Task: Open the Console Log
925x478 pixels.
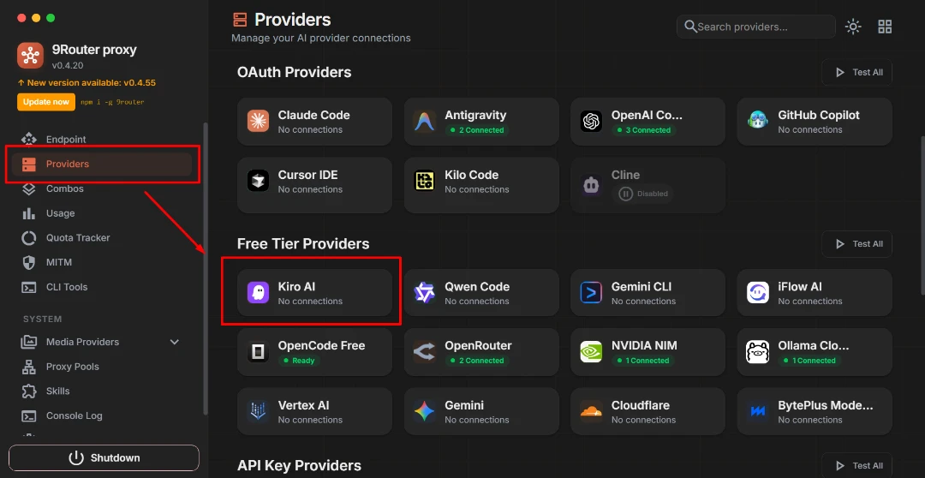Action: [x=101, y=415]
